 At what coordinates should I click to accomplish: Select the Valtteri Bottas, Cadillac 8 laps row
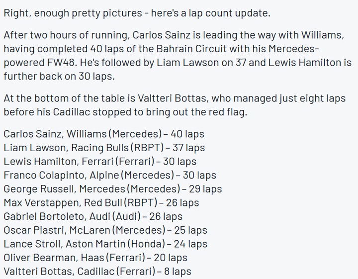97,272
